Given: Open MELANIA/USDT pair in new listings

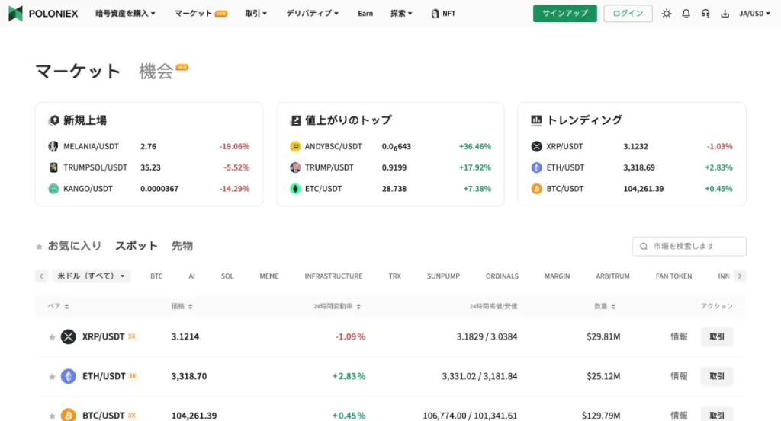Looking at the screenshot, I should click(x=91, y=146).
